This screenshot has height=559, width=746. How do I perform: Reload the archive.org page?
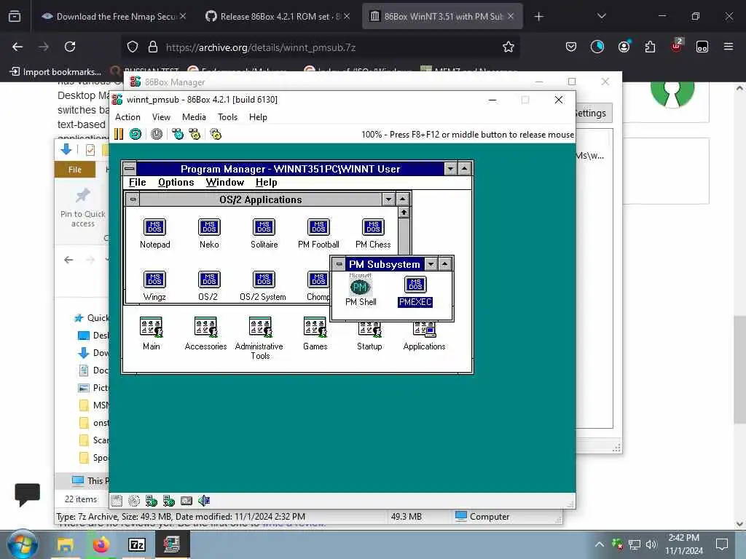(70, 47)
